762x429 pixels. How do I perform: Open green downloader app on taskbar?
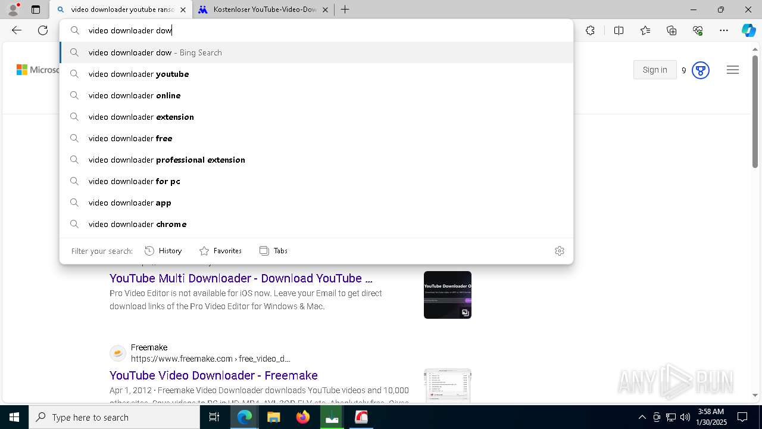point(332,417)
